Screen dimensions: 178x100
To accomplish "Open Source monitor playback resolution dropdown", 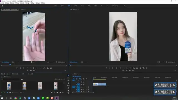I will click(x=51, y=62).
